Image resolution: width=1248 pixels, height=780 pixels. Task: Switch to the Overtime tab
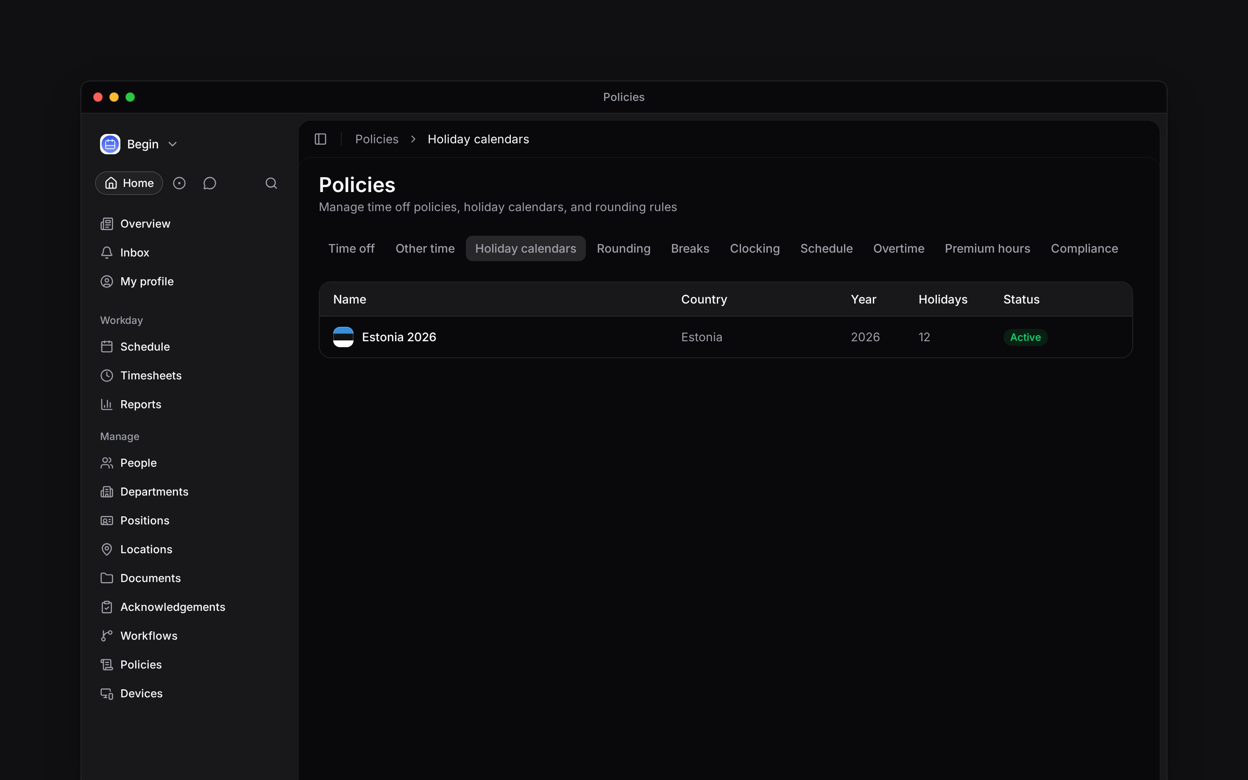pyautogui.click(x=898, y=249)
